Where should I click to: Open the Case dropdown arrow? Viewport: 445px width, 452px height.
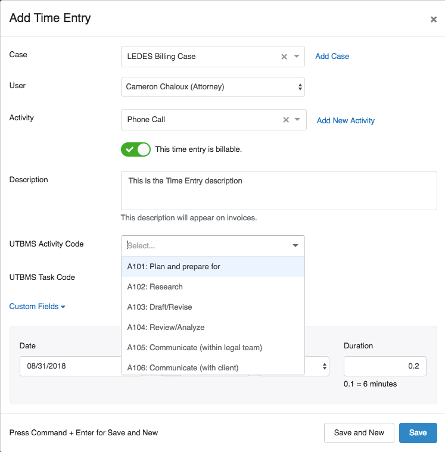[297, 56]
